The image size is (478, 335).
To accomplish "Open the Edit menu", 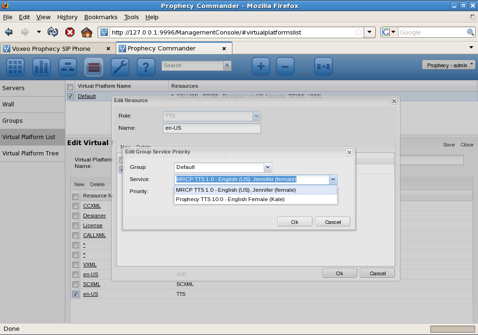I will [24, 17].
